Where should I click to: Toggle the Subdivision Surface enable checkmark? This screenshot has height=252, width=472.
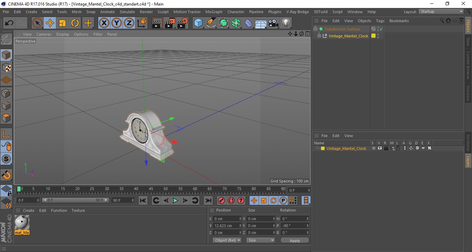(x=381, y=29)
